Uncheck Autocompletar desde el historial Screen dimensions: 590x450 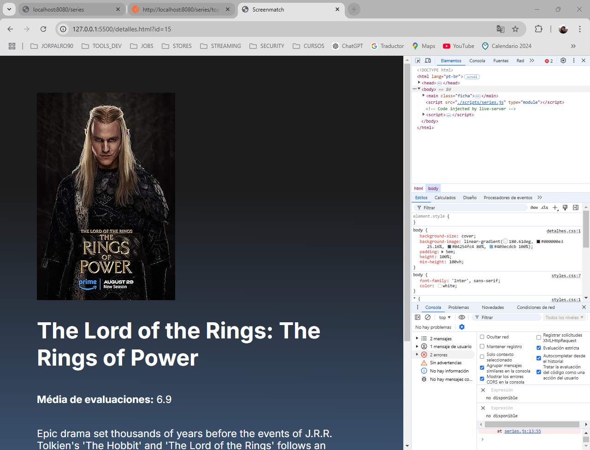click(538, 358)
